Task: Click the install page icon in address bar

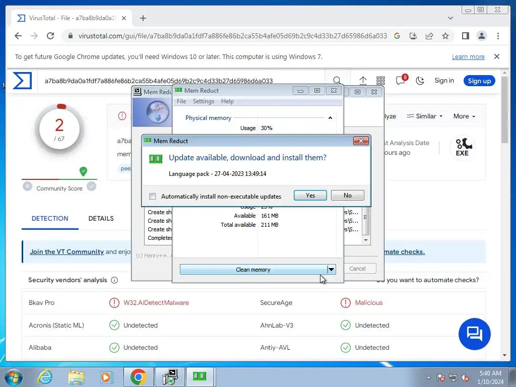Action: tap(413, 36)
